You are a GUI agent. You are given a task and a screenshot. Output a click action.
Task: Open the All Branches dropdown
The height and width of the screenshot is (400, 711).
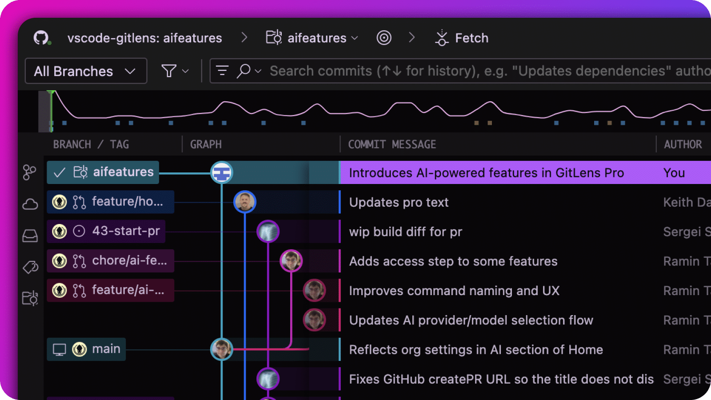(x=85, y=71)
